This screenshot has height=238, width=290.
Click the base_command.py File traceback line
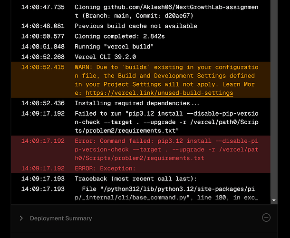pos(141,193)
